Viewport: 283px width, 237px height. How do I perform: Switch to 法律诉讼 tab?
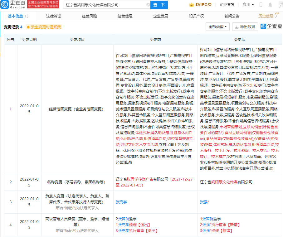click(54, 16)
